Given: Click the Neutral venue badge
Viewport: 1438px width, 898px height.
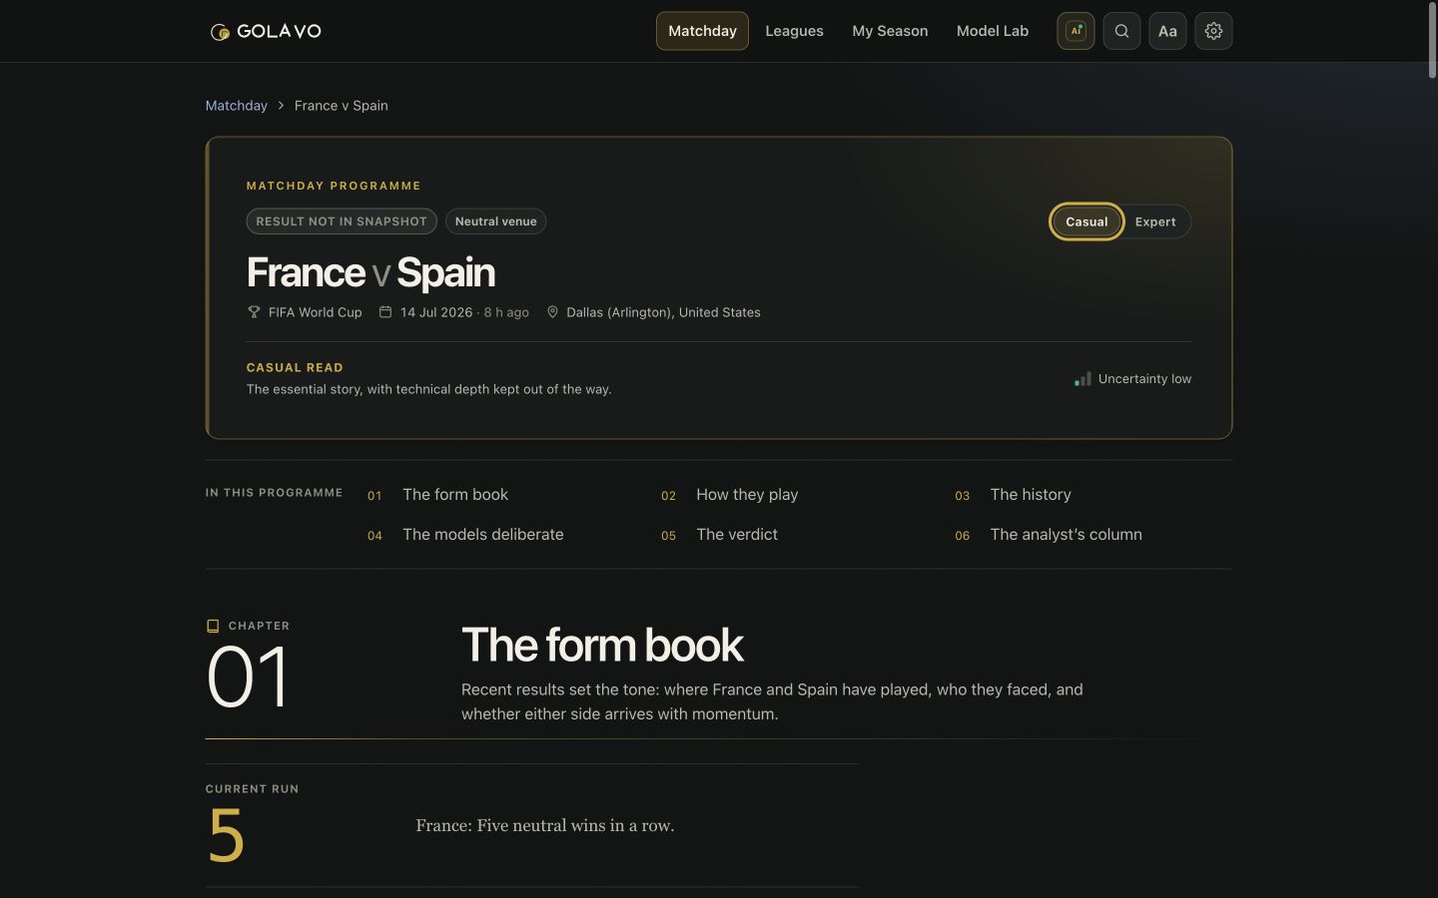Looking at the screenshot, I should (x=495, y=222).
